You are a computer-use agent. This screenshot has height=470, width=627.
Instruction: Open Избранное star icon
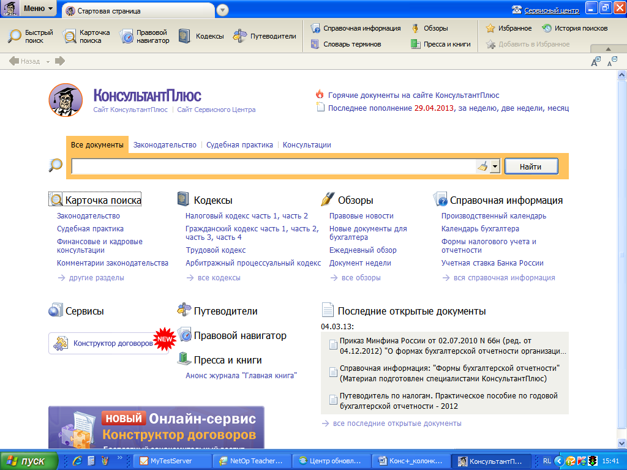pyautogui.click(x=490, y=28)
